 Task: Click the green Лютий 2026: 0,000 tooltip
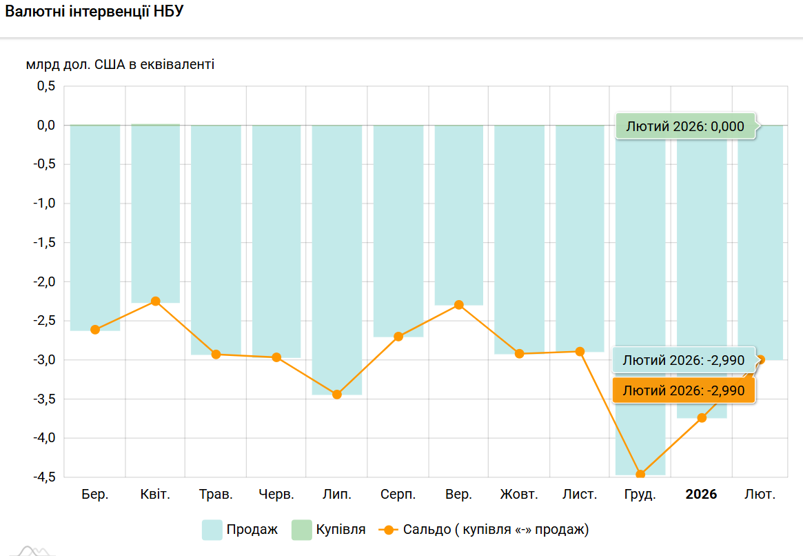[685, 126]
